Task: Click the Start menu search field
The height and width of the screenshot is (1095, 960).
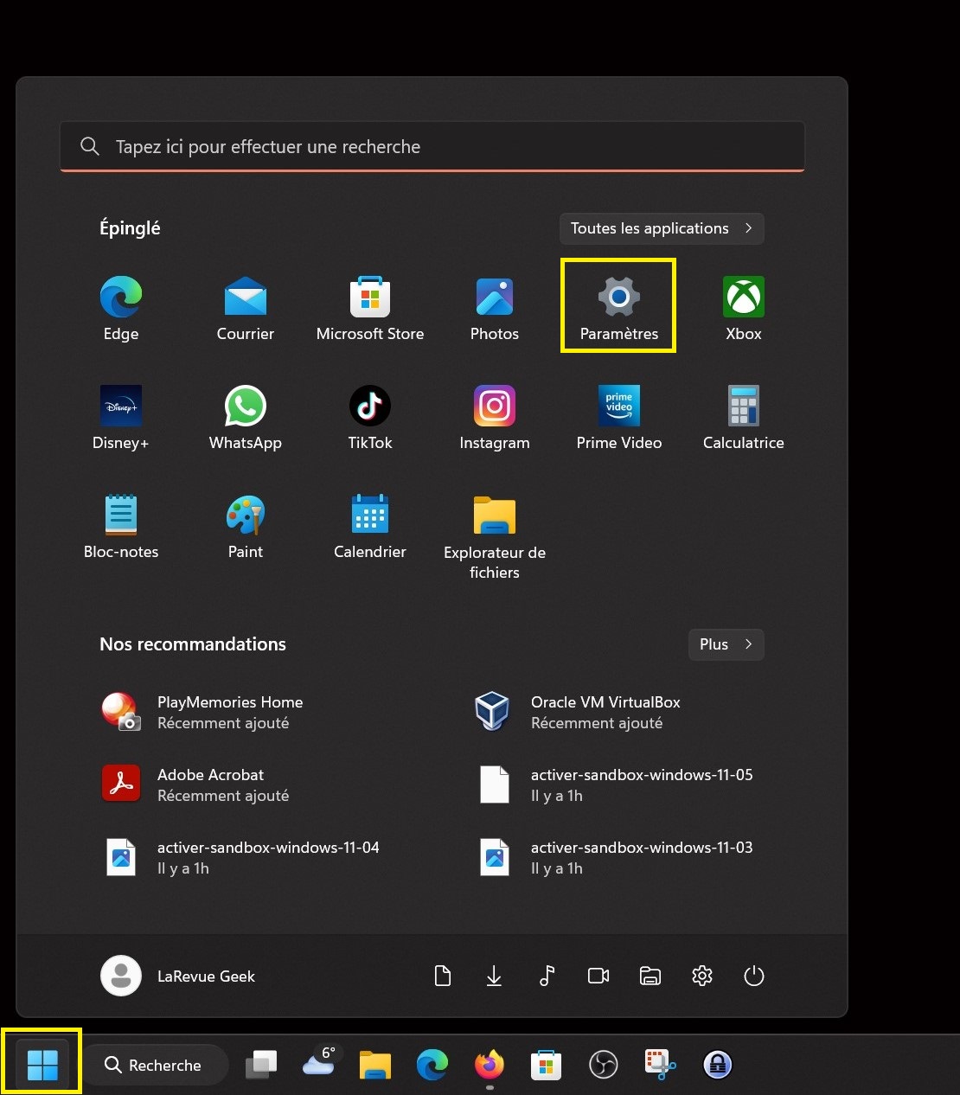Action: pyautogui.click(x=432, y=147)
